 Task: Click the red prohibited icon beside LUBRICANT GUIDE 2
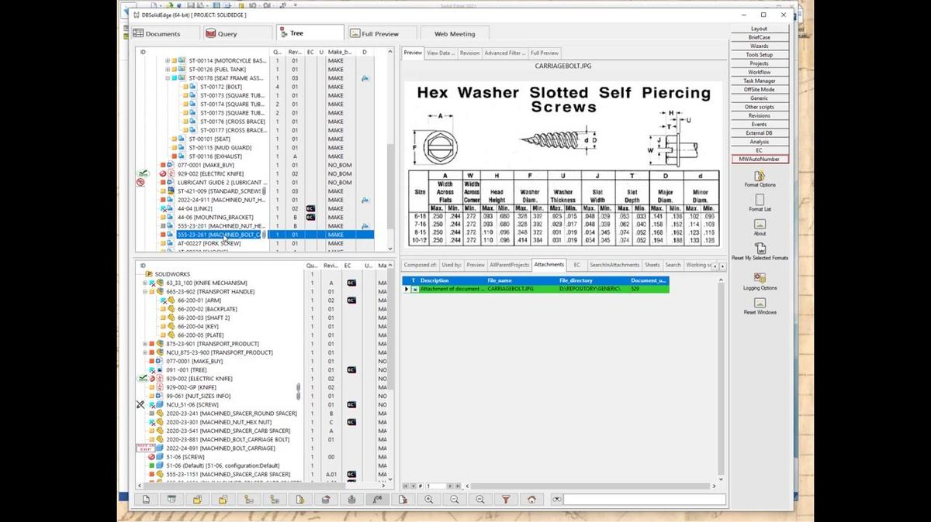coord(140,182)
